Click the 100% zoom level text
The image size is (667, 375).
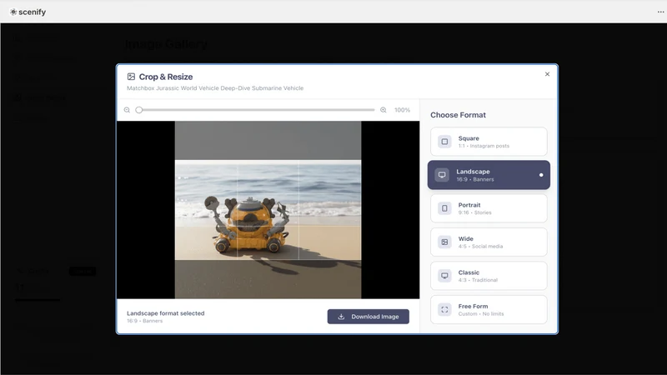402,110
